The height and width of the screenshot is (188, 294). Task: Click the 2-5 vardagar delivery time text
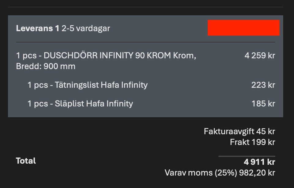pyautogui.click(x=86, y=28)
